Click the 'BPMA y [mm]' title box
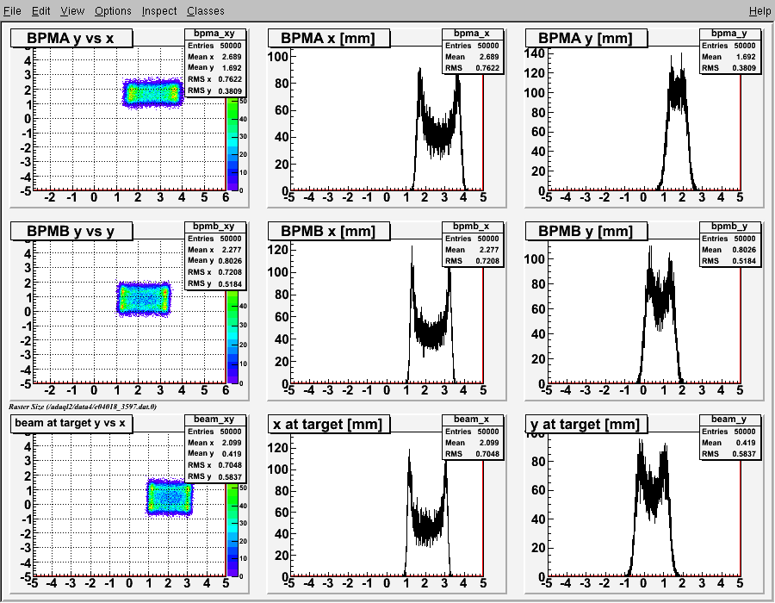The width and height of the screenshot is (775, 603). 586,38
